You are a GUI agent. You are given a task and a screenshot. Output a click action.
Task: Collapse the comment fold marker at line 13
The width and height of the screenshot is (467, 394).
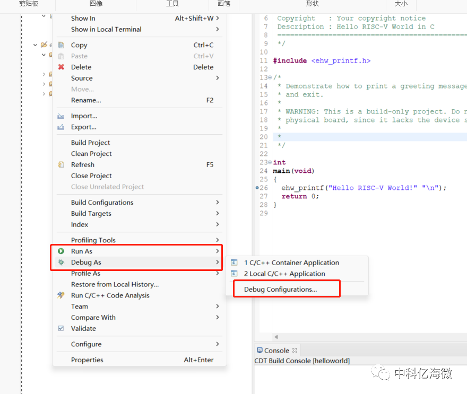(x=270, y=77)
